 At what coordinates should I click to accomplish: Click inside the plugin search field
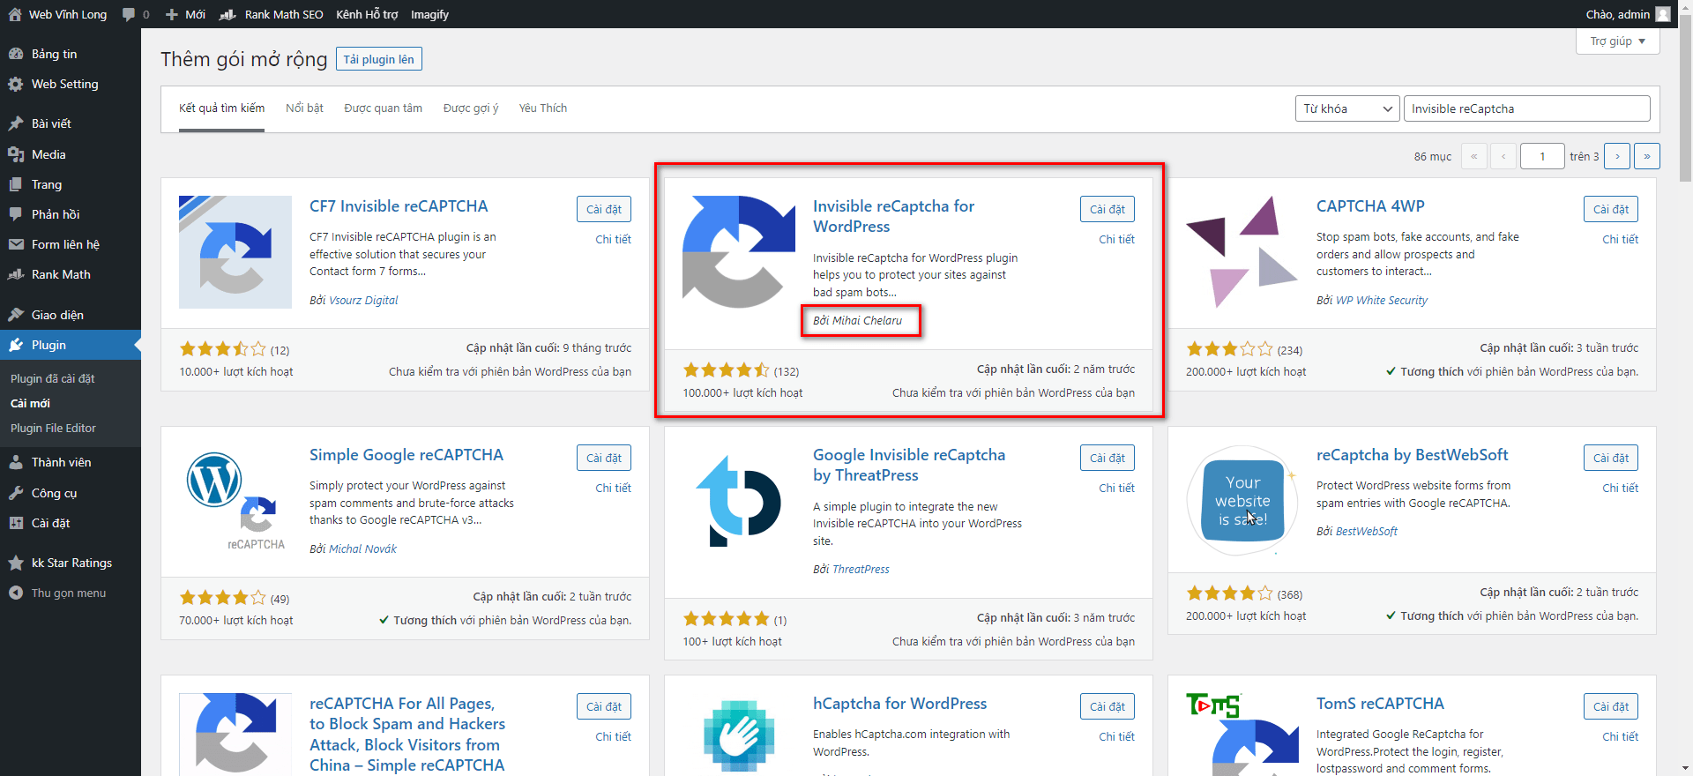1525,108
